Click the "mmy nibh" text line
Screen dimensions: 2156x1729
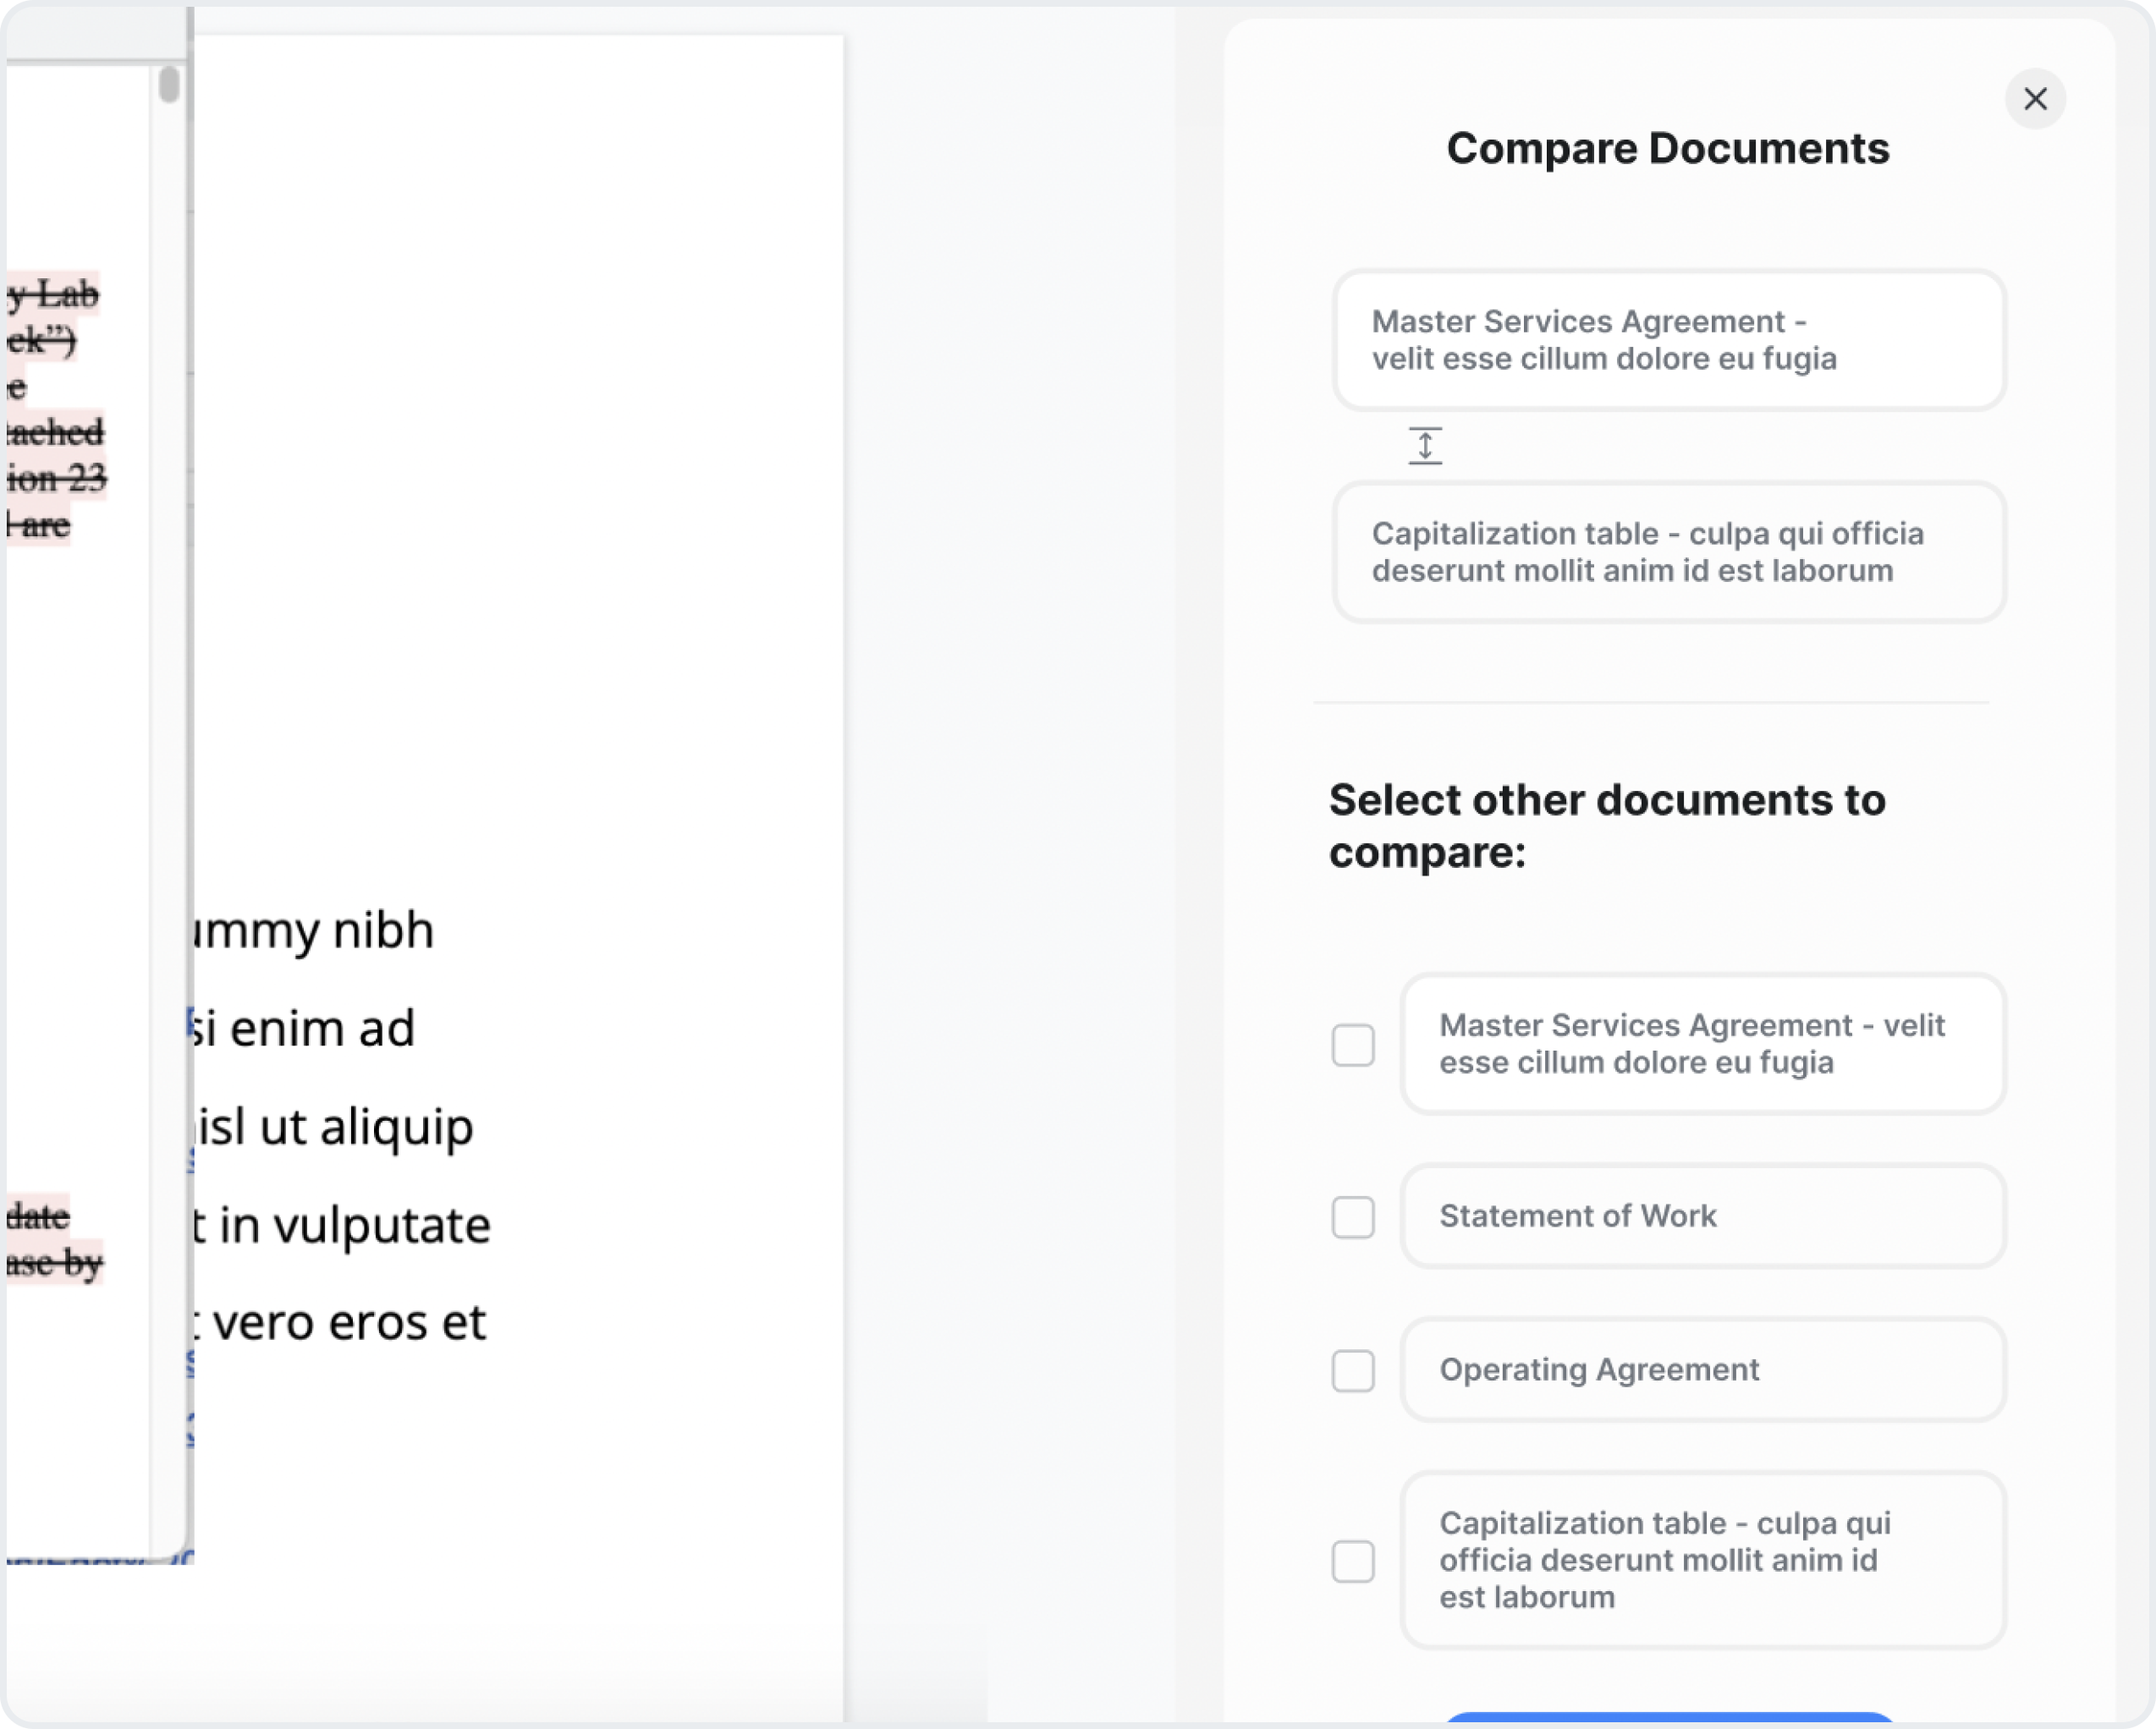(313, 930)
